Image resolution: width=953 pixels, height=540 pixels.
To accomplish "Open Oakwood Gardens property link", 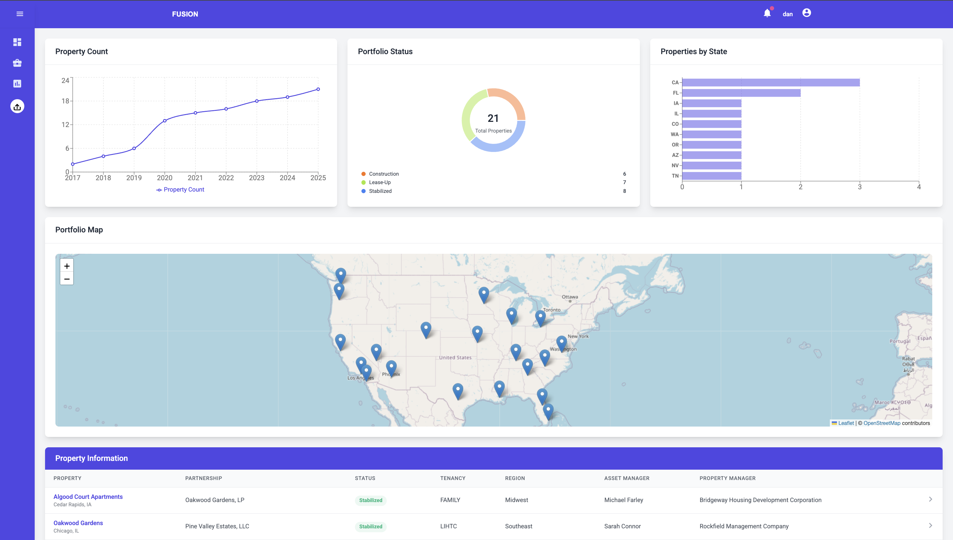I will point(78,523).
